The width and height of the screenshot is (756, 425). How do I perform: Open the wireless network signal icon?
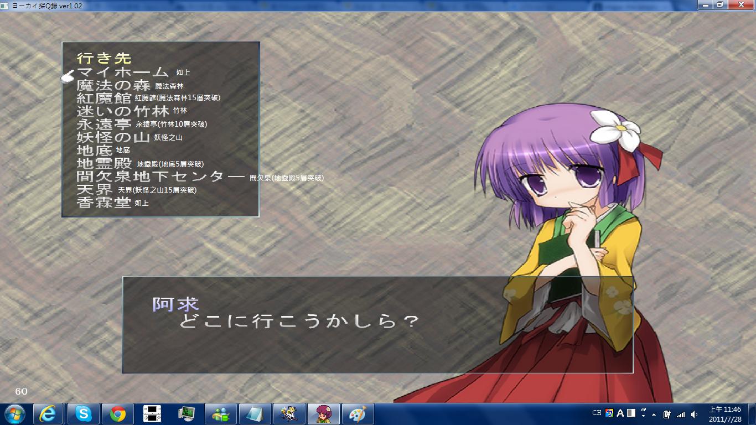(x=681, y=414)
